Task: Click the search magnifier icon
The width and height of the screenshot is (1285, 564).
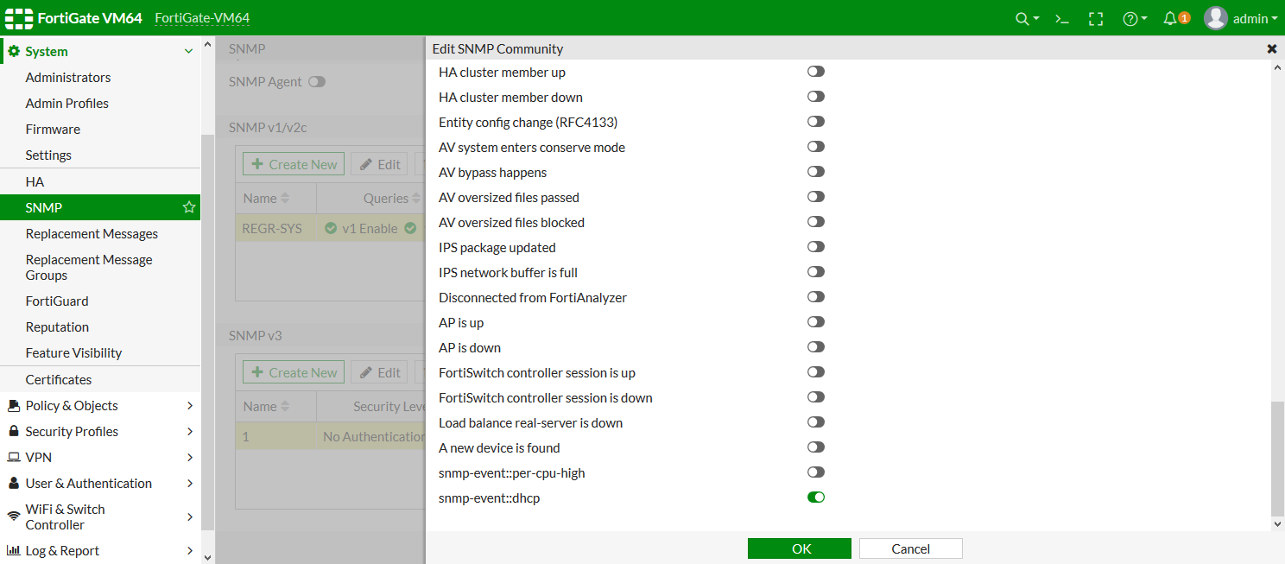Action: [1022, 18]
